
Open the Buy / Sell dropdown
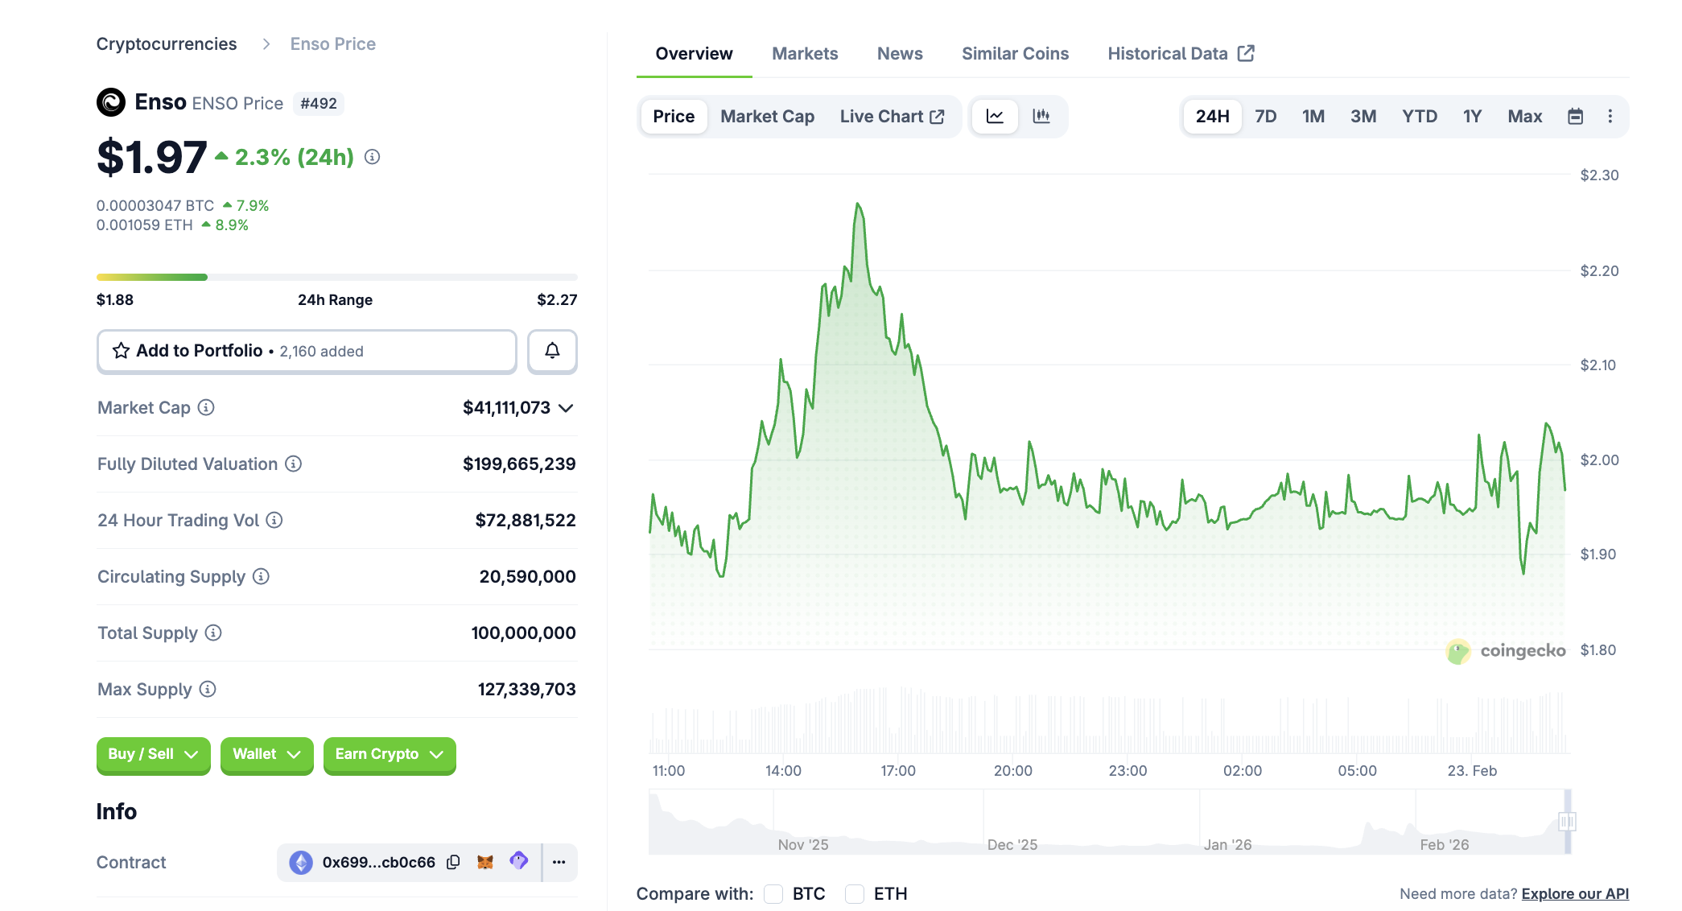[153, 754]
